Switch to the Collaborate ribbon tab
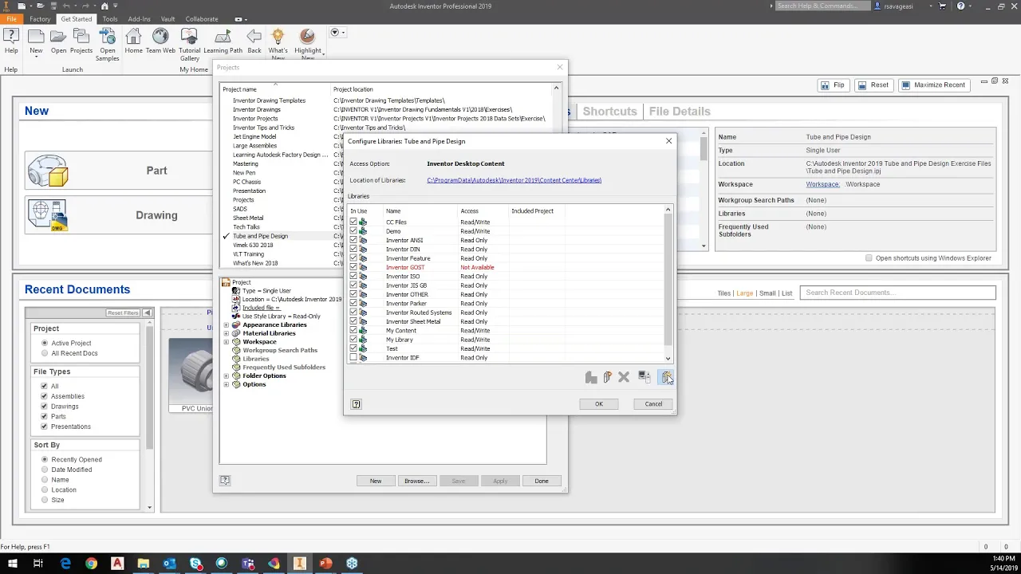Screen dimensions: 1021x574 tap(202, 19)
